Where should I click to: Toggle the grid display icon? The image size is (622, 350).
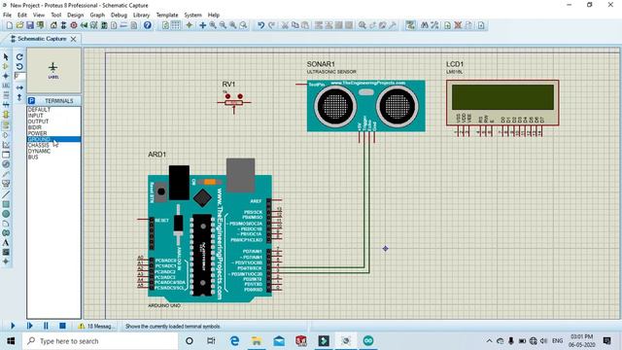click(x=175, y=25)
